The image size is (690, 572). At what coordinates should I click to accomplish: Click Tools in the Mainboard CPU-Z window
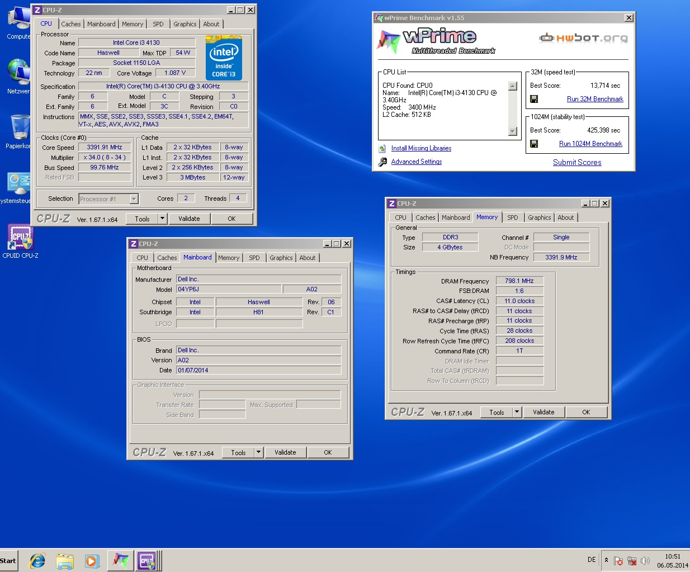239,452
